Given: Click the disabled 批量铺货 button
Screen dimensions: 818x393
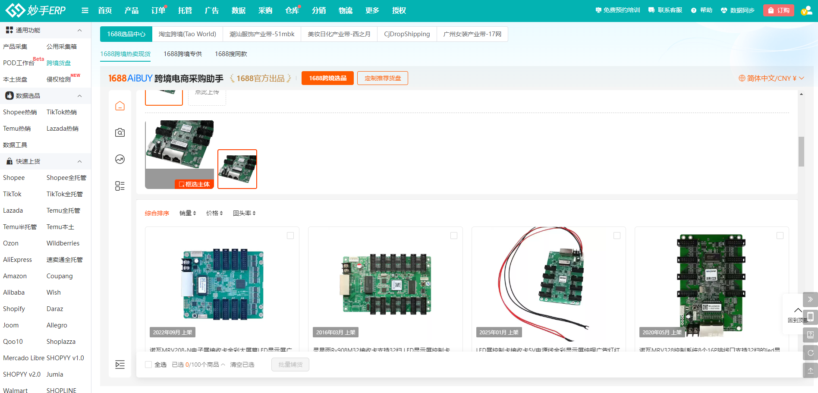Looking at the screenshot, I should (x=290, y=365).
